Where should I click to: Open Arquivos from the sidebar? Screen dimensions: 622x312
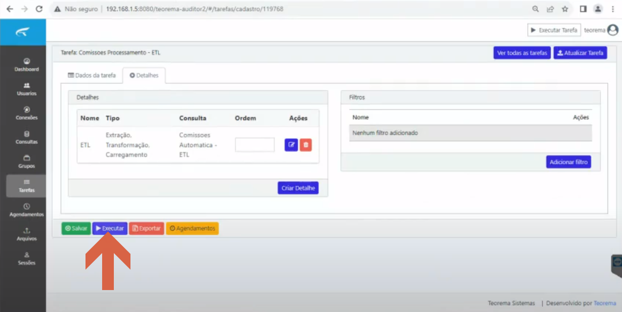[26, 234]
